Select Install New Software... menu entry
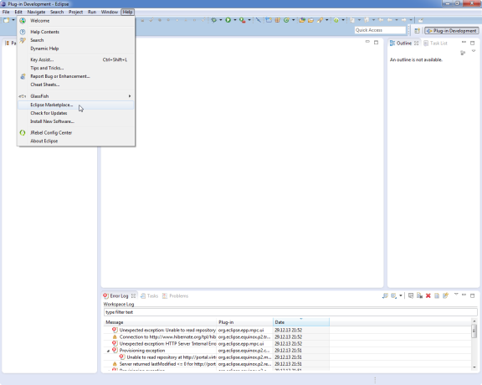Image resolution: width=482 pixels, height=385 pixels. pyautogui.click(x=76, y=121)
